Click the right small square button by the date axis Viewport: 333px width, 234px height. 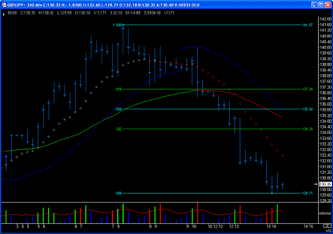coord(329,225)
